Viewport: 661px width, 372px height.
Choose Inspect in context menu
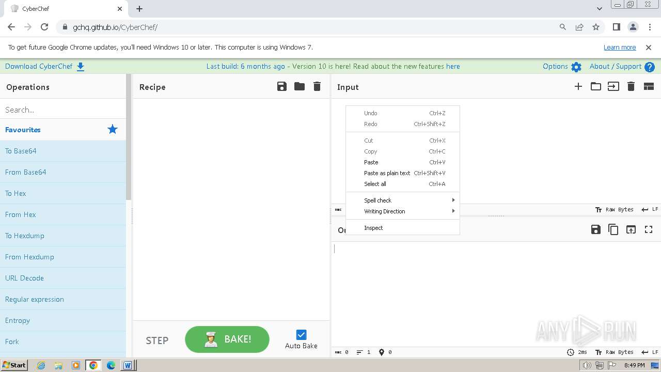point(402,228)
